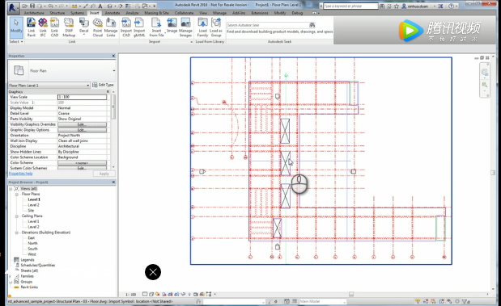Open the Properties help link
The width and height of the screenshot is (501, 306).
pyautogui.click(x=21, y=174)
